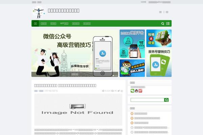Open the 投稿送现金 promo thumbnail
Viewport: 203px width, 135px height.
pyautogui.click(x=159, y=38)
